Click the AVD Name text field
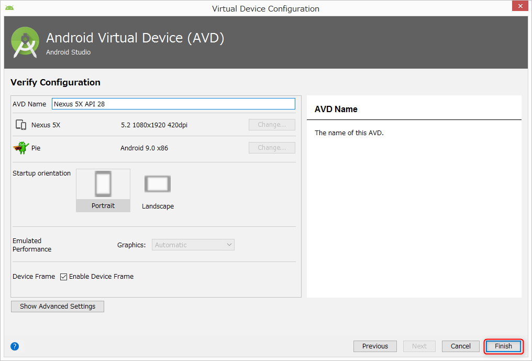 tap(173, 104)
